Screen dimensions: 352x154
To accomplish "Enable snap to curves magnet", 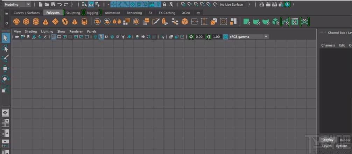I will click(x=190, y=4).
